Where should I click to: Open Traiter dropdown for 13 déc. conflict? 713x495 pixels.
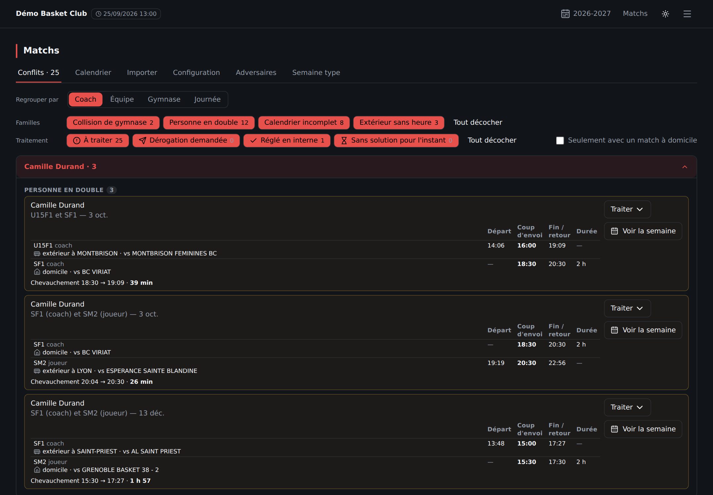tap(627, 407)
